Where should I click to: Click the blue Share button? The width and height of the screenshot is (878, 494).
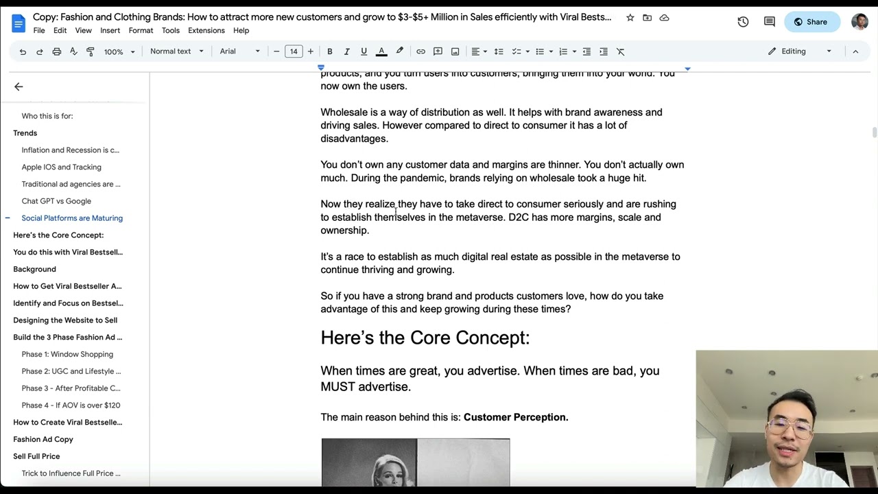[x=811, y=22]
